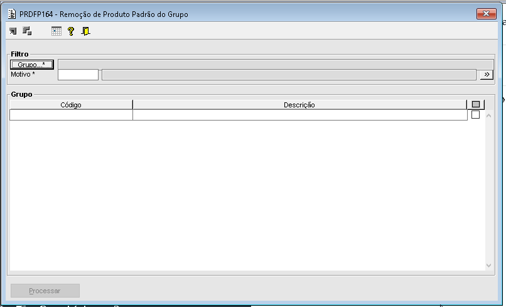The width and height of the screenshot is (506, 307).
Task: Click the Descrição column header
Action: tap(299, 105)
